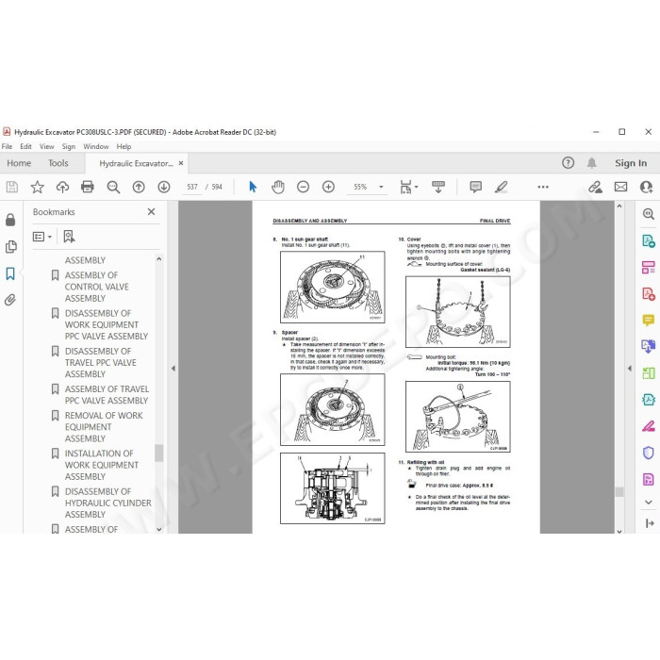Open the attachments paperclip panel
This screenshot has height=660, width=660.
tap(10, 300)
